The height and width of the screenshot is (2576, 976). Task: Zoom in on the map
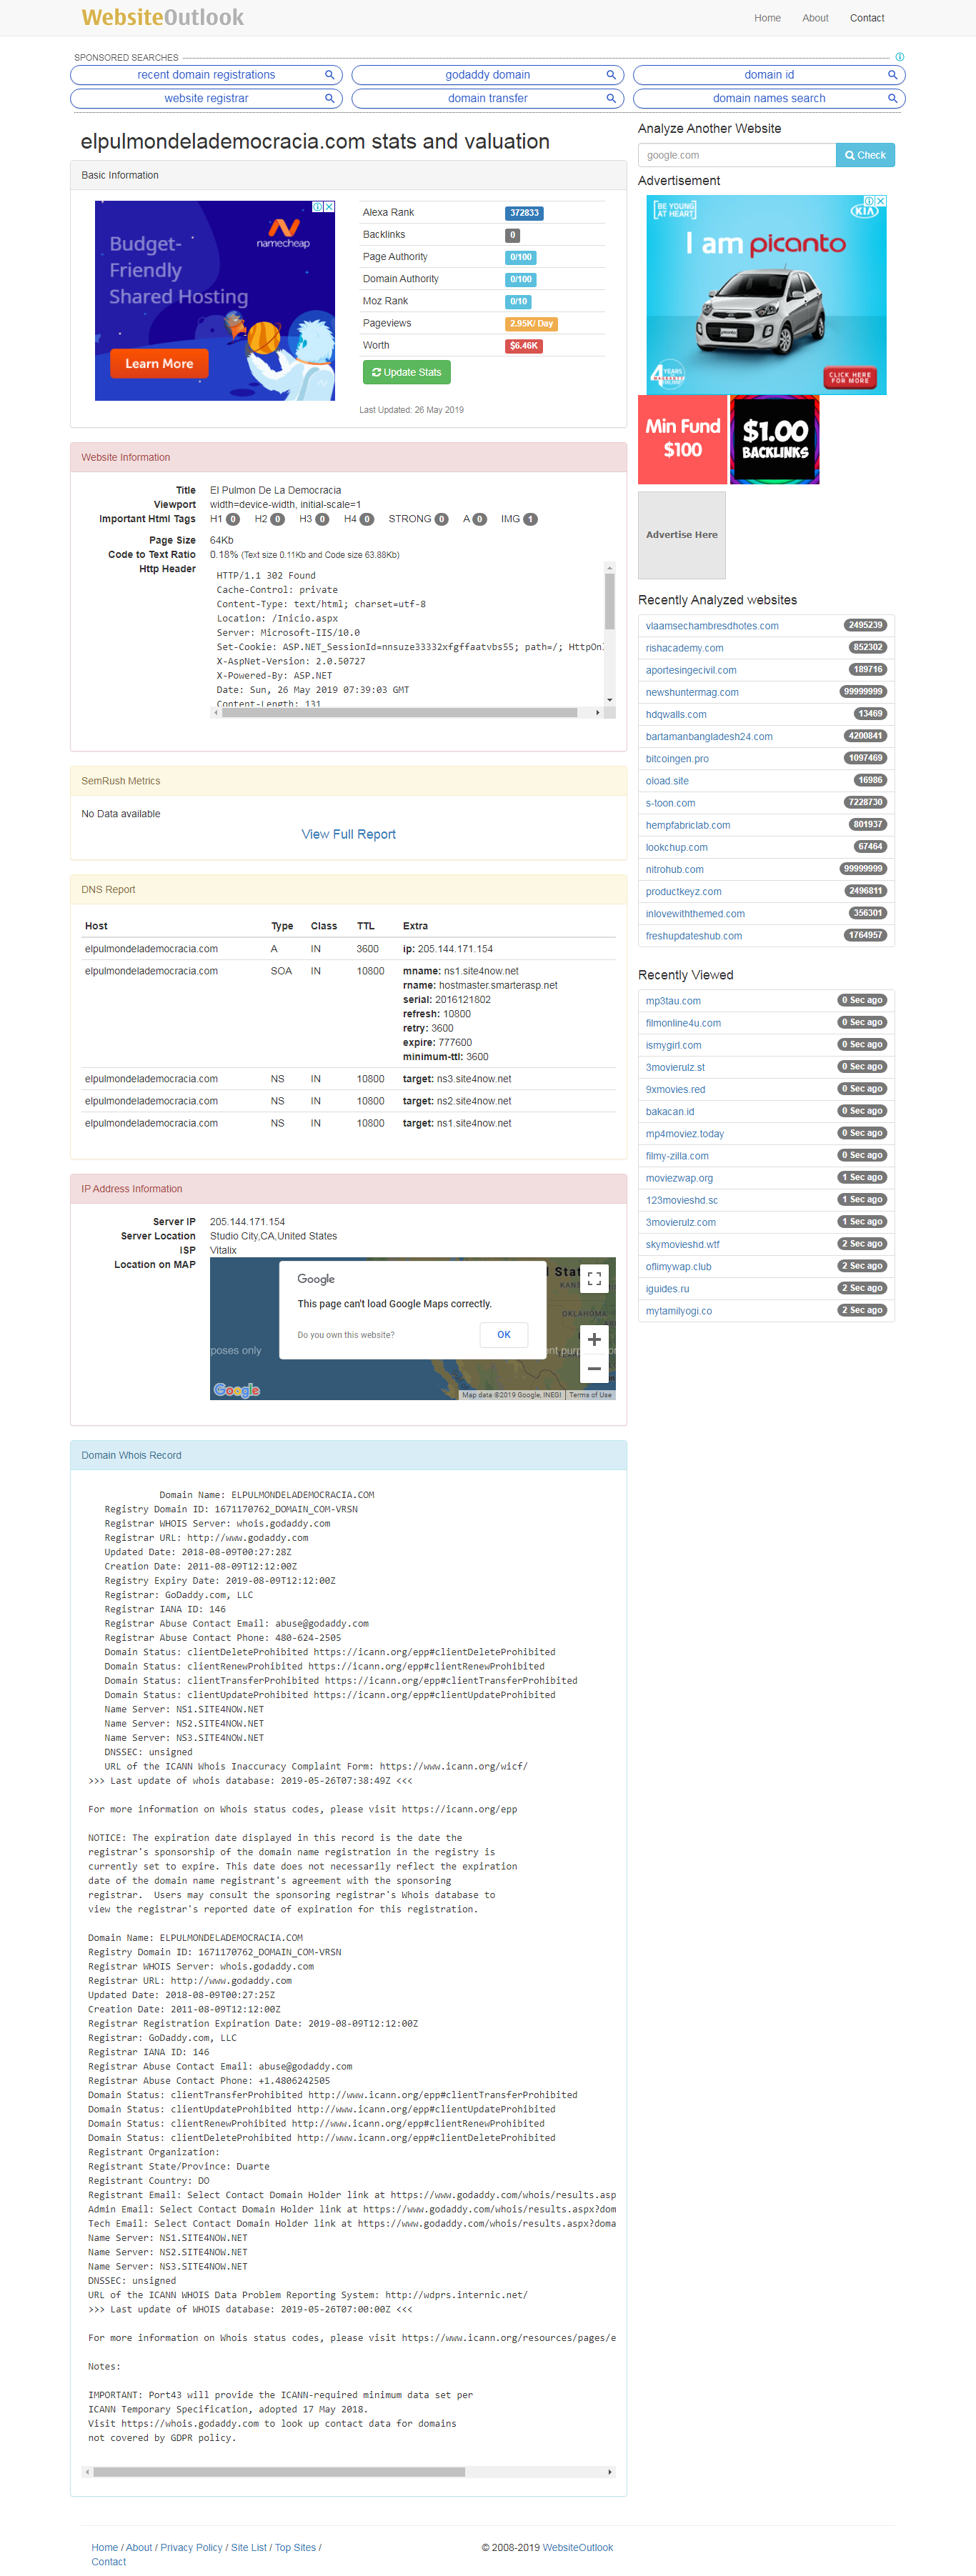(594, 1339)
